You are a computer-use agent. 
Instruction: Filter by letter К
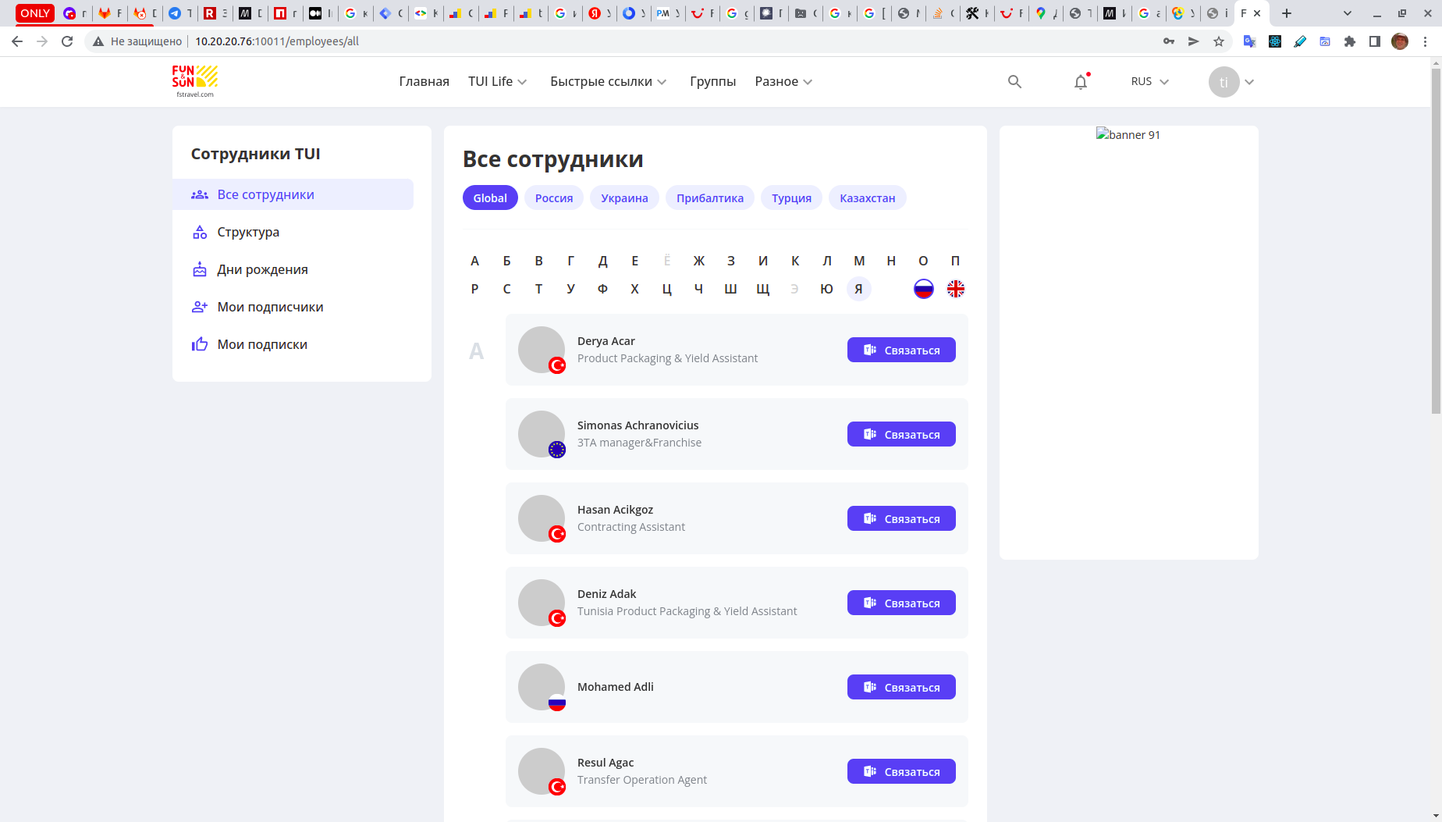795,261
